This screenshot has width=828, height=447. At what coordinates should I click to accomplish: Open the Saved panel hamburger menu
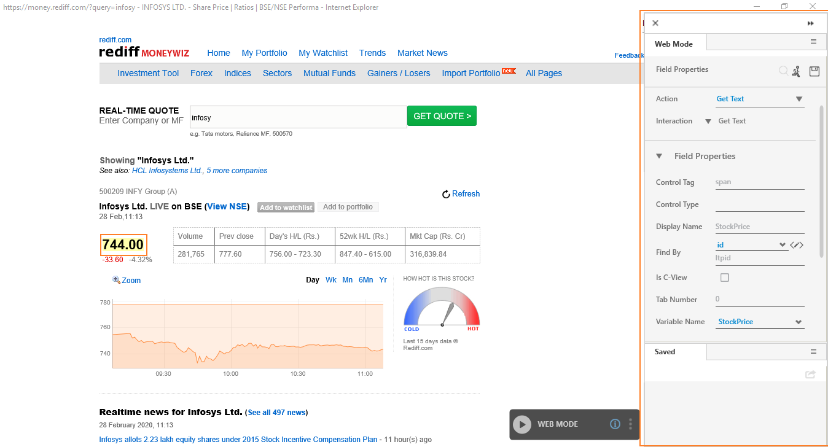pos(813,352)
